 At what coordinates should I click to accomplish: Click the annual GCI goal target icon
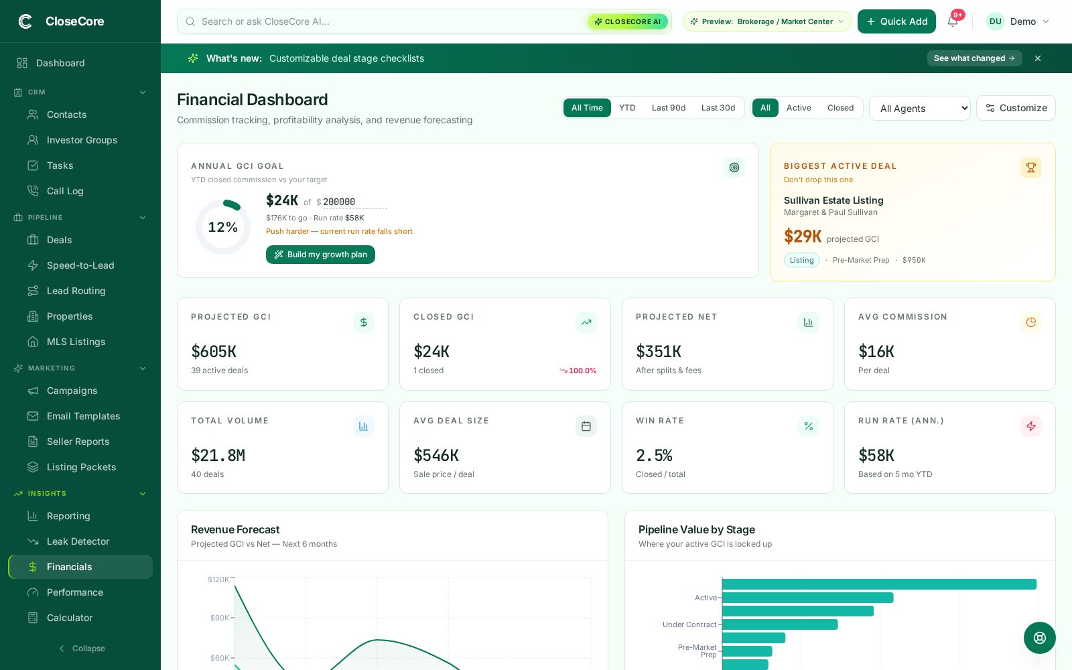(x=734, y=167)
